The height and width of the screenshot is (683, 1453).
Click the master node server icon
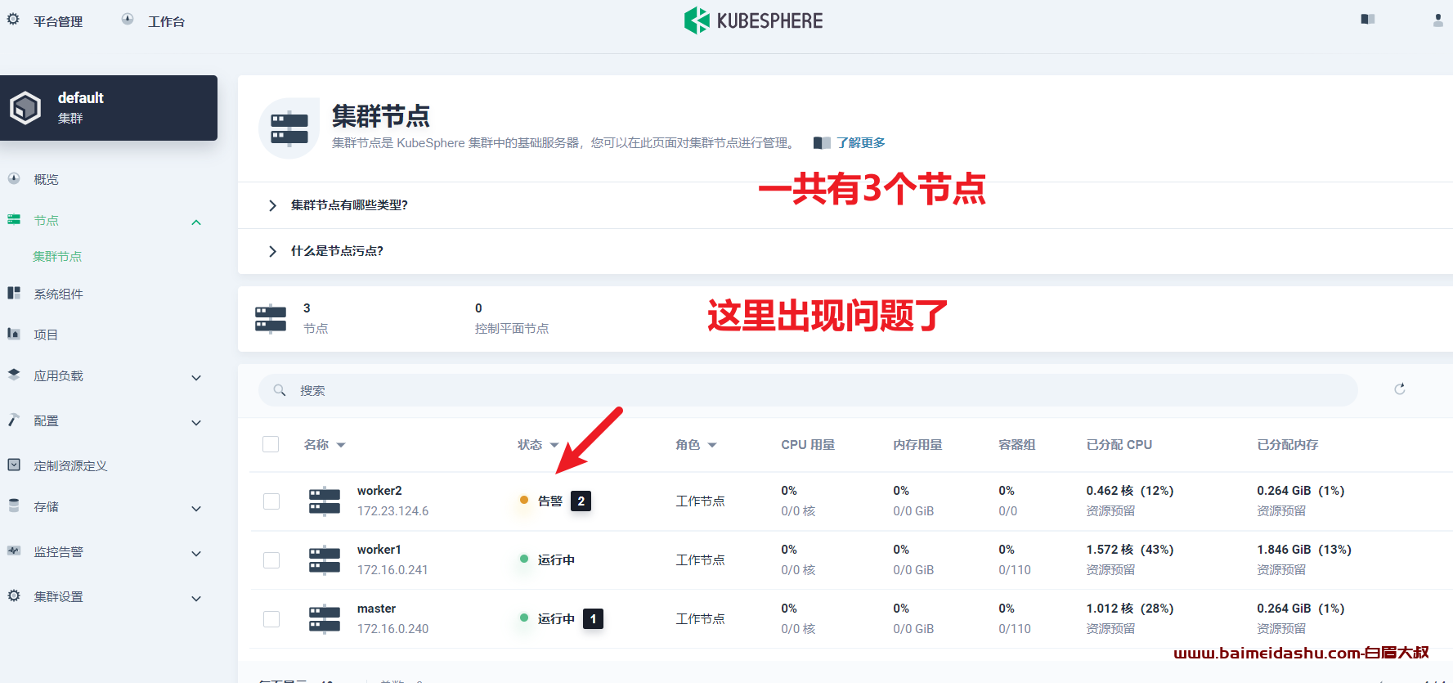[325, 618]
